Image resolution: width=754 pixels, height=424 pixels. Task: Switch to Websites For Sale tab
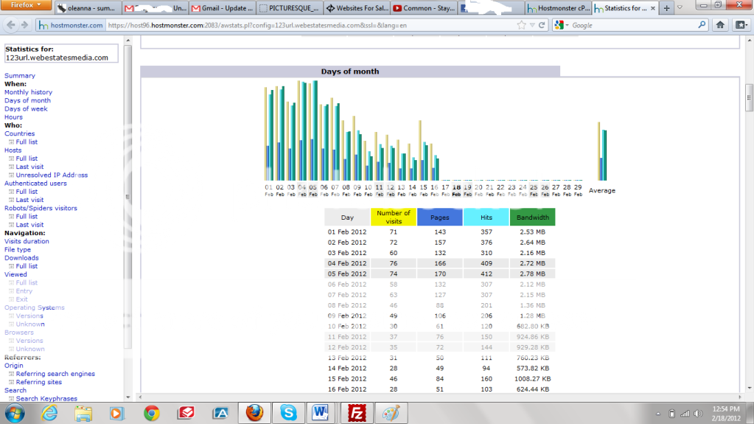pyautogui.click(x=357, y=8)
